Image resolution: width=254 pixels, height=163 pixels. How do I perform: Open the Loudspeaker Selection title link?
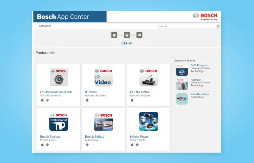56,92
